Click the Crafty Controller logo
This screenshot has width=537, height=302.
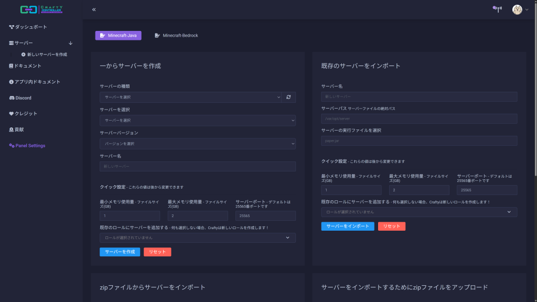pyautogui.click(x=41, y=9)
